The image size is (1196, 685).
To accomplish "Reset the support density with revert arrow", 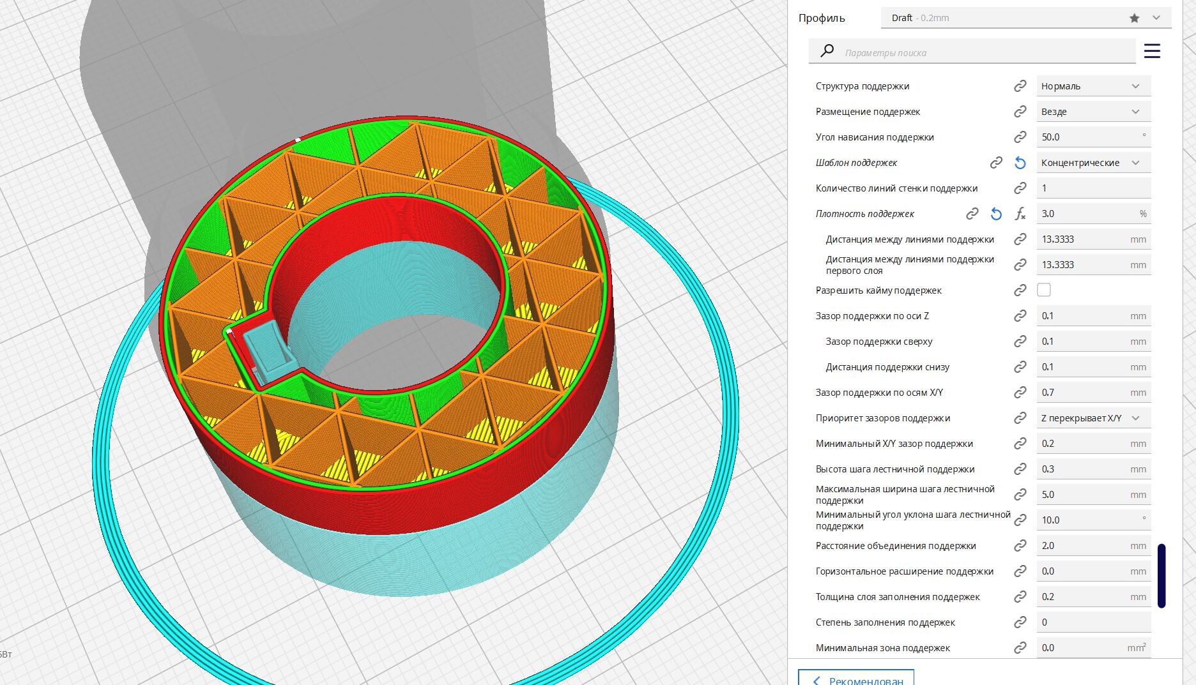I will 995,214.
